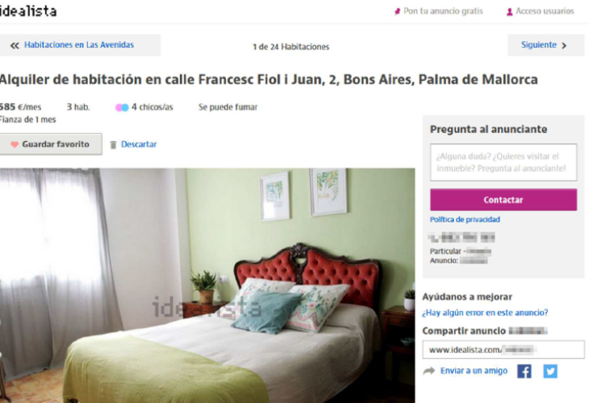Click the Descartar link
589x403 pixels.
(x=139, y=144)
